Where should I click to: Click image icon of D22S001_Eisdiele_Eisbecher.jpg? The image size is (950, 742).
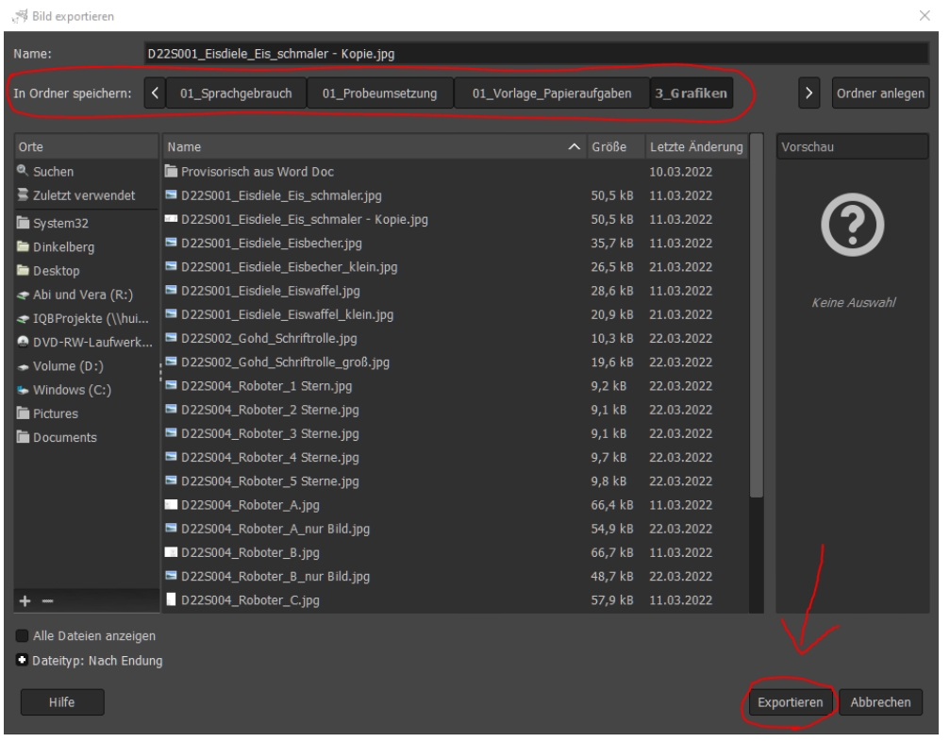[x=171, y=243]
